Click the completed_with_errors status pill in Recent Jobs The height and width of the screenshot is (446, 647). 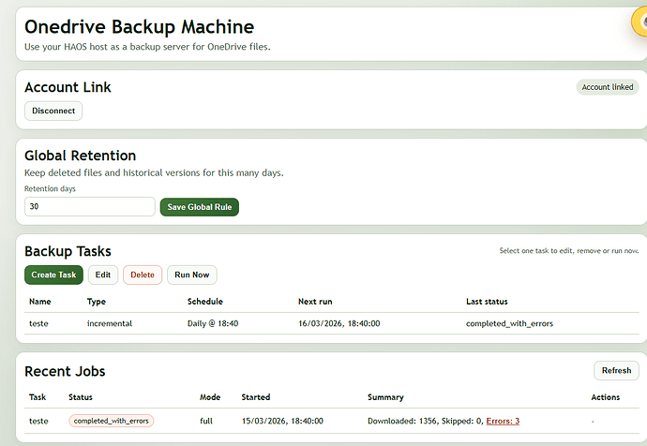tap(111, 421)
